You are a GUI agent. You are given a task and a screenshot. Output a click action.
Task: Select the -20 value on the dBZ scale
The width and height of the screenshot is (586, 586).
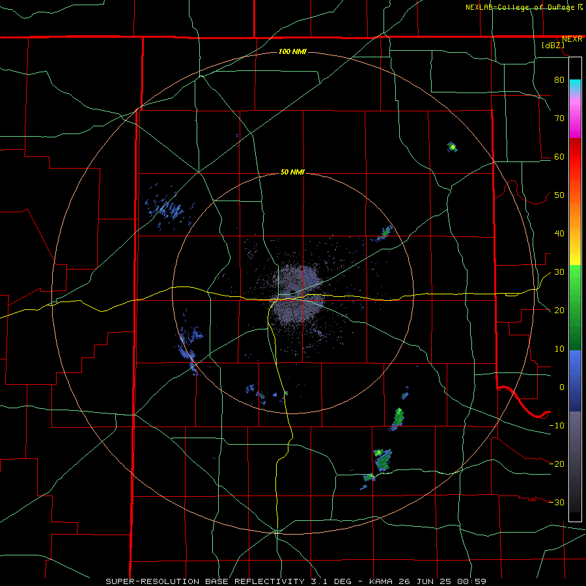point(557,464)
